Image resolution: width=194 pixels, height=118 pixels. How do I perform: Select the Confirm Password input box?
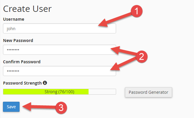point(60,71)
